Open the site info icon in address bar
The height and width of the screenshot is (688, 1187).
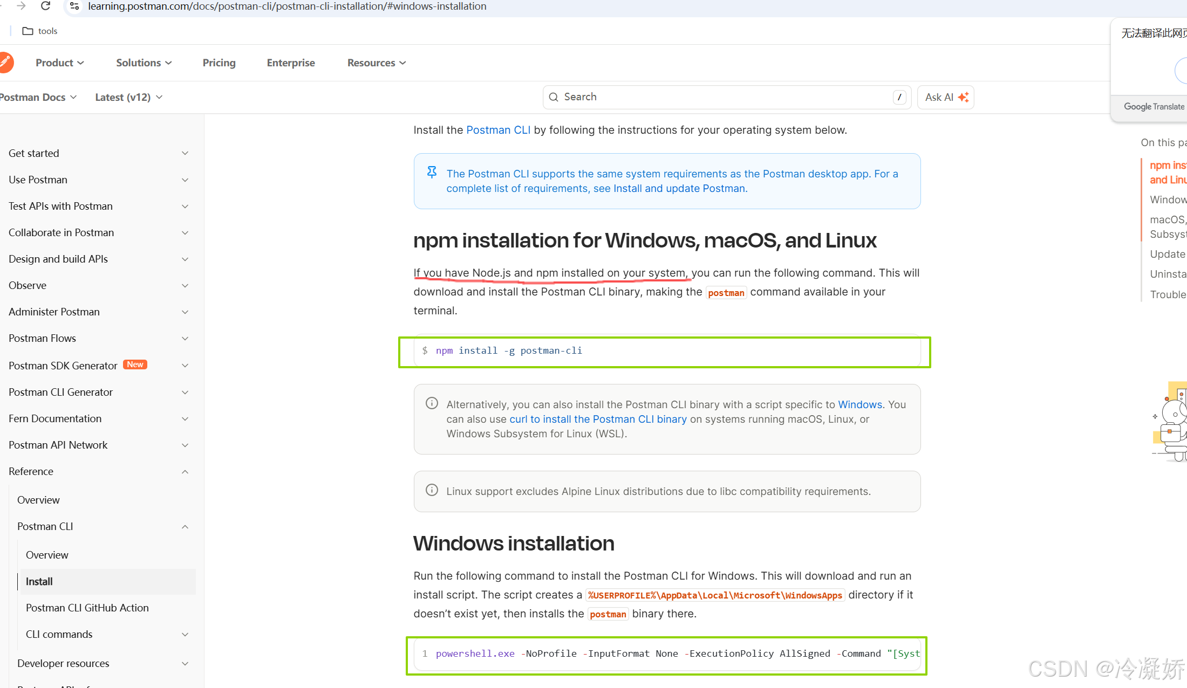(75, 6)
